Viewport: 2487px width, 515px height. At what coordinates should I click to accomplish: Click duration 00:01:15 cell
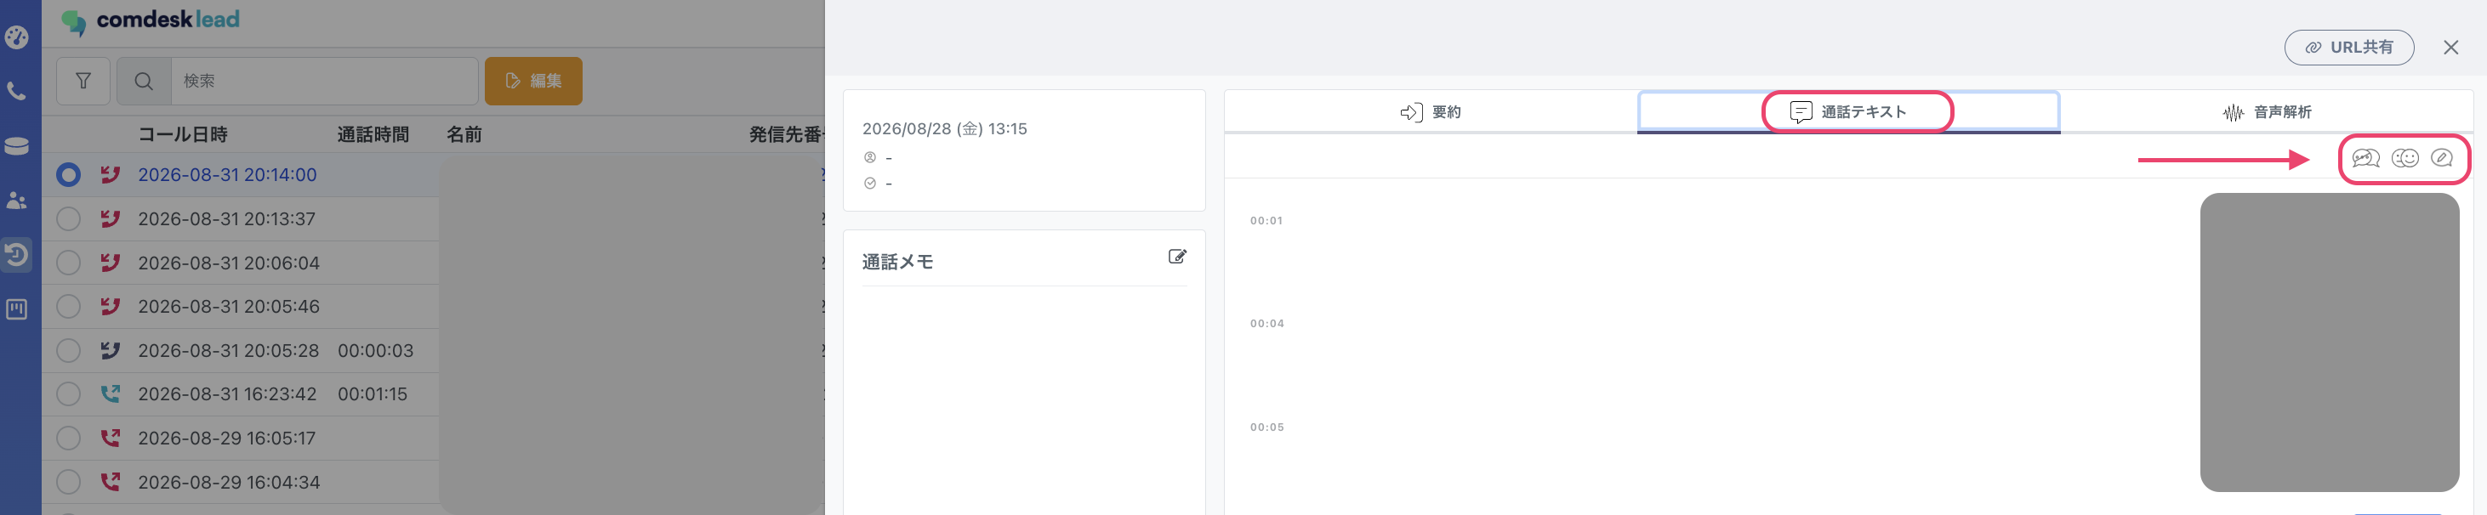tap(373, 394)
